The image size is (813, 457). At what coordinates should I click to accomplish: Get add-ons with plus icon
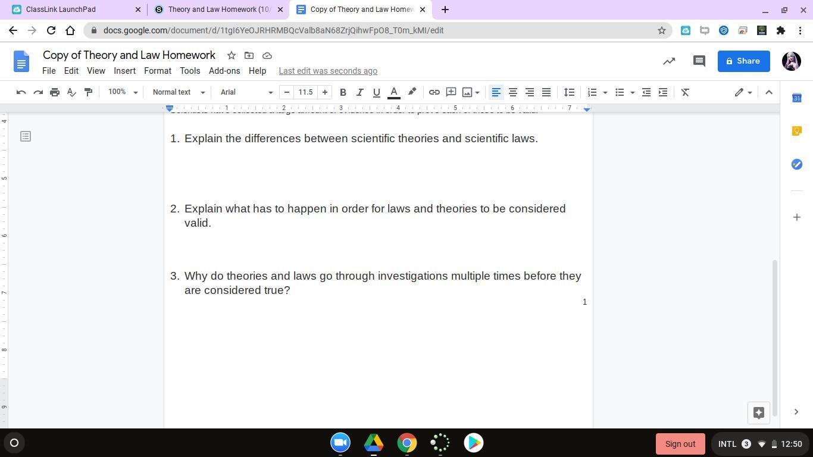tap(797, 217)
